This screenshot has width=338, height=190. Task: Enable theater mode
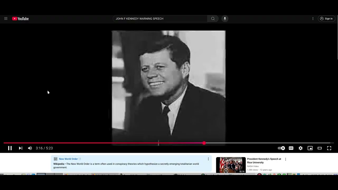click(x=320, y=148)
